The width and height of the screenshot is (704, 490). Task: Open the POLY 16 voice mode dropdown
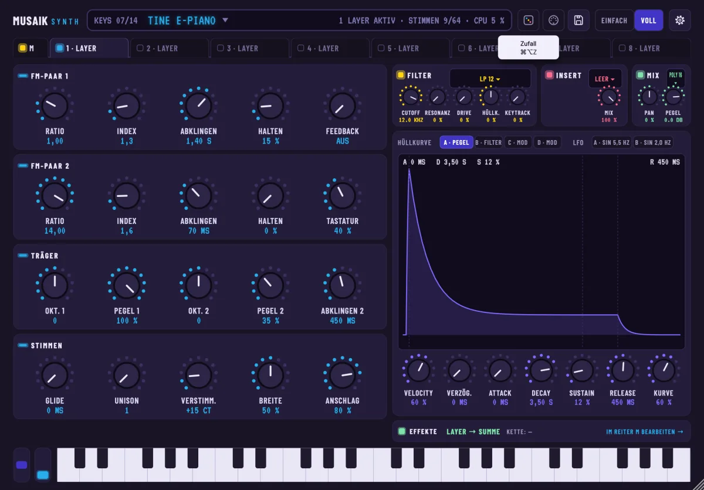click(x=675, y=77)
